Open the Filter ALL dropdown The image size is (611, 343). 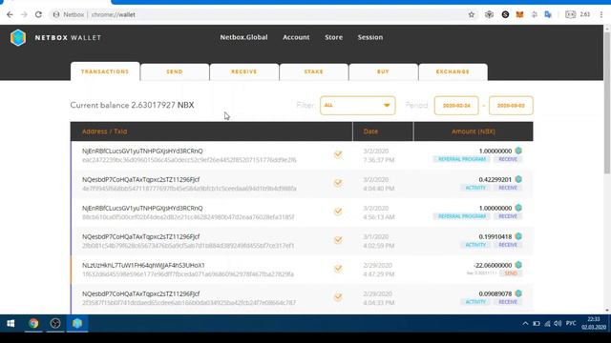click(x=357, y=106)
